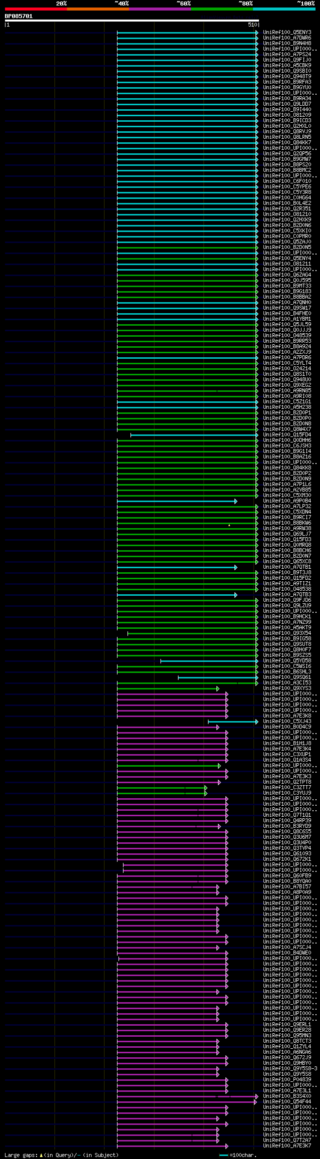
Task: Select the UniRef100_Q2QP56 label
Action: (x=287, y=154)
